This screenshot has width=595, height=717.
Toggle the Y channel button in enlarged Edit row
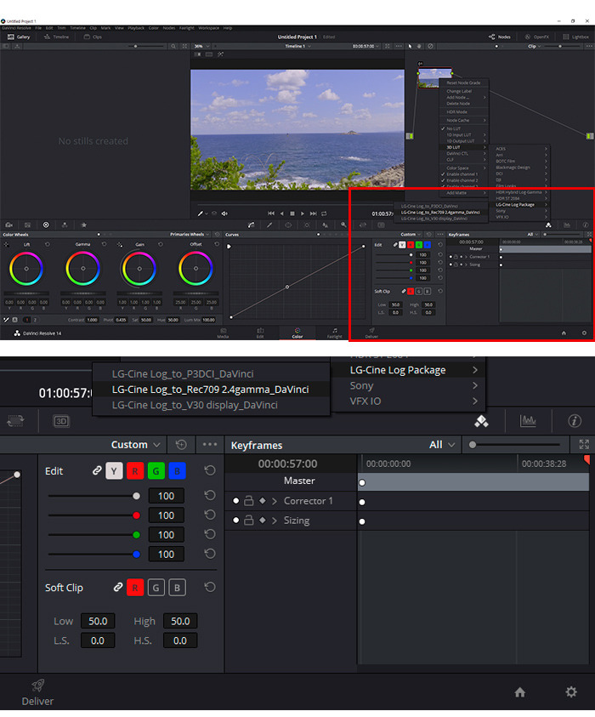pyautogui.click(x=114, y=470)
